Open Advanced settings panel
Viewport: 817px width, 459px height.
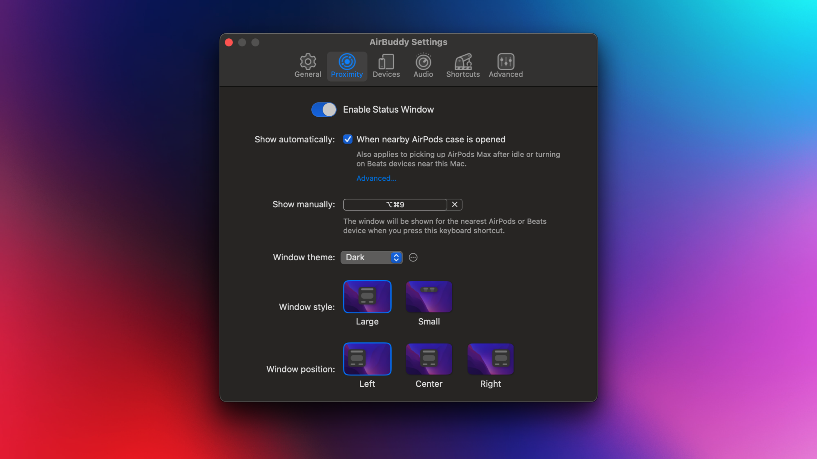click(506, 64)
